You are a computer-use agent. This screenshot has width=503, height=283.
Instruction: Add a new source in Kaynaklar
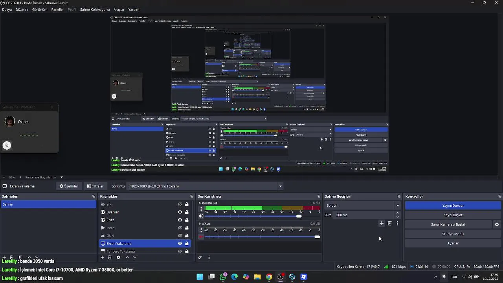tap(102, 257)
